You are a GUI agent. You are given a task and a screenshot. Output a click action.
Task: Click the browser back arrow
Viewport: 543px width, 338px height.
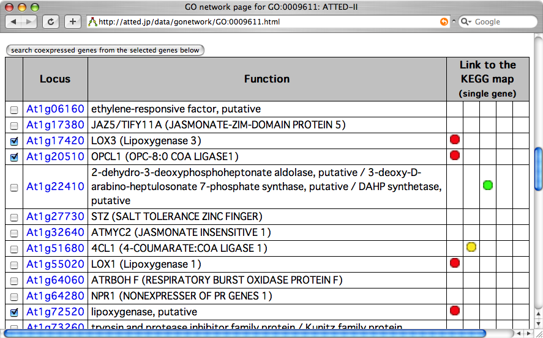click(x=15, y=22)
